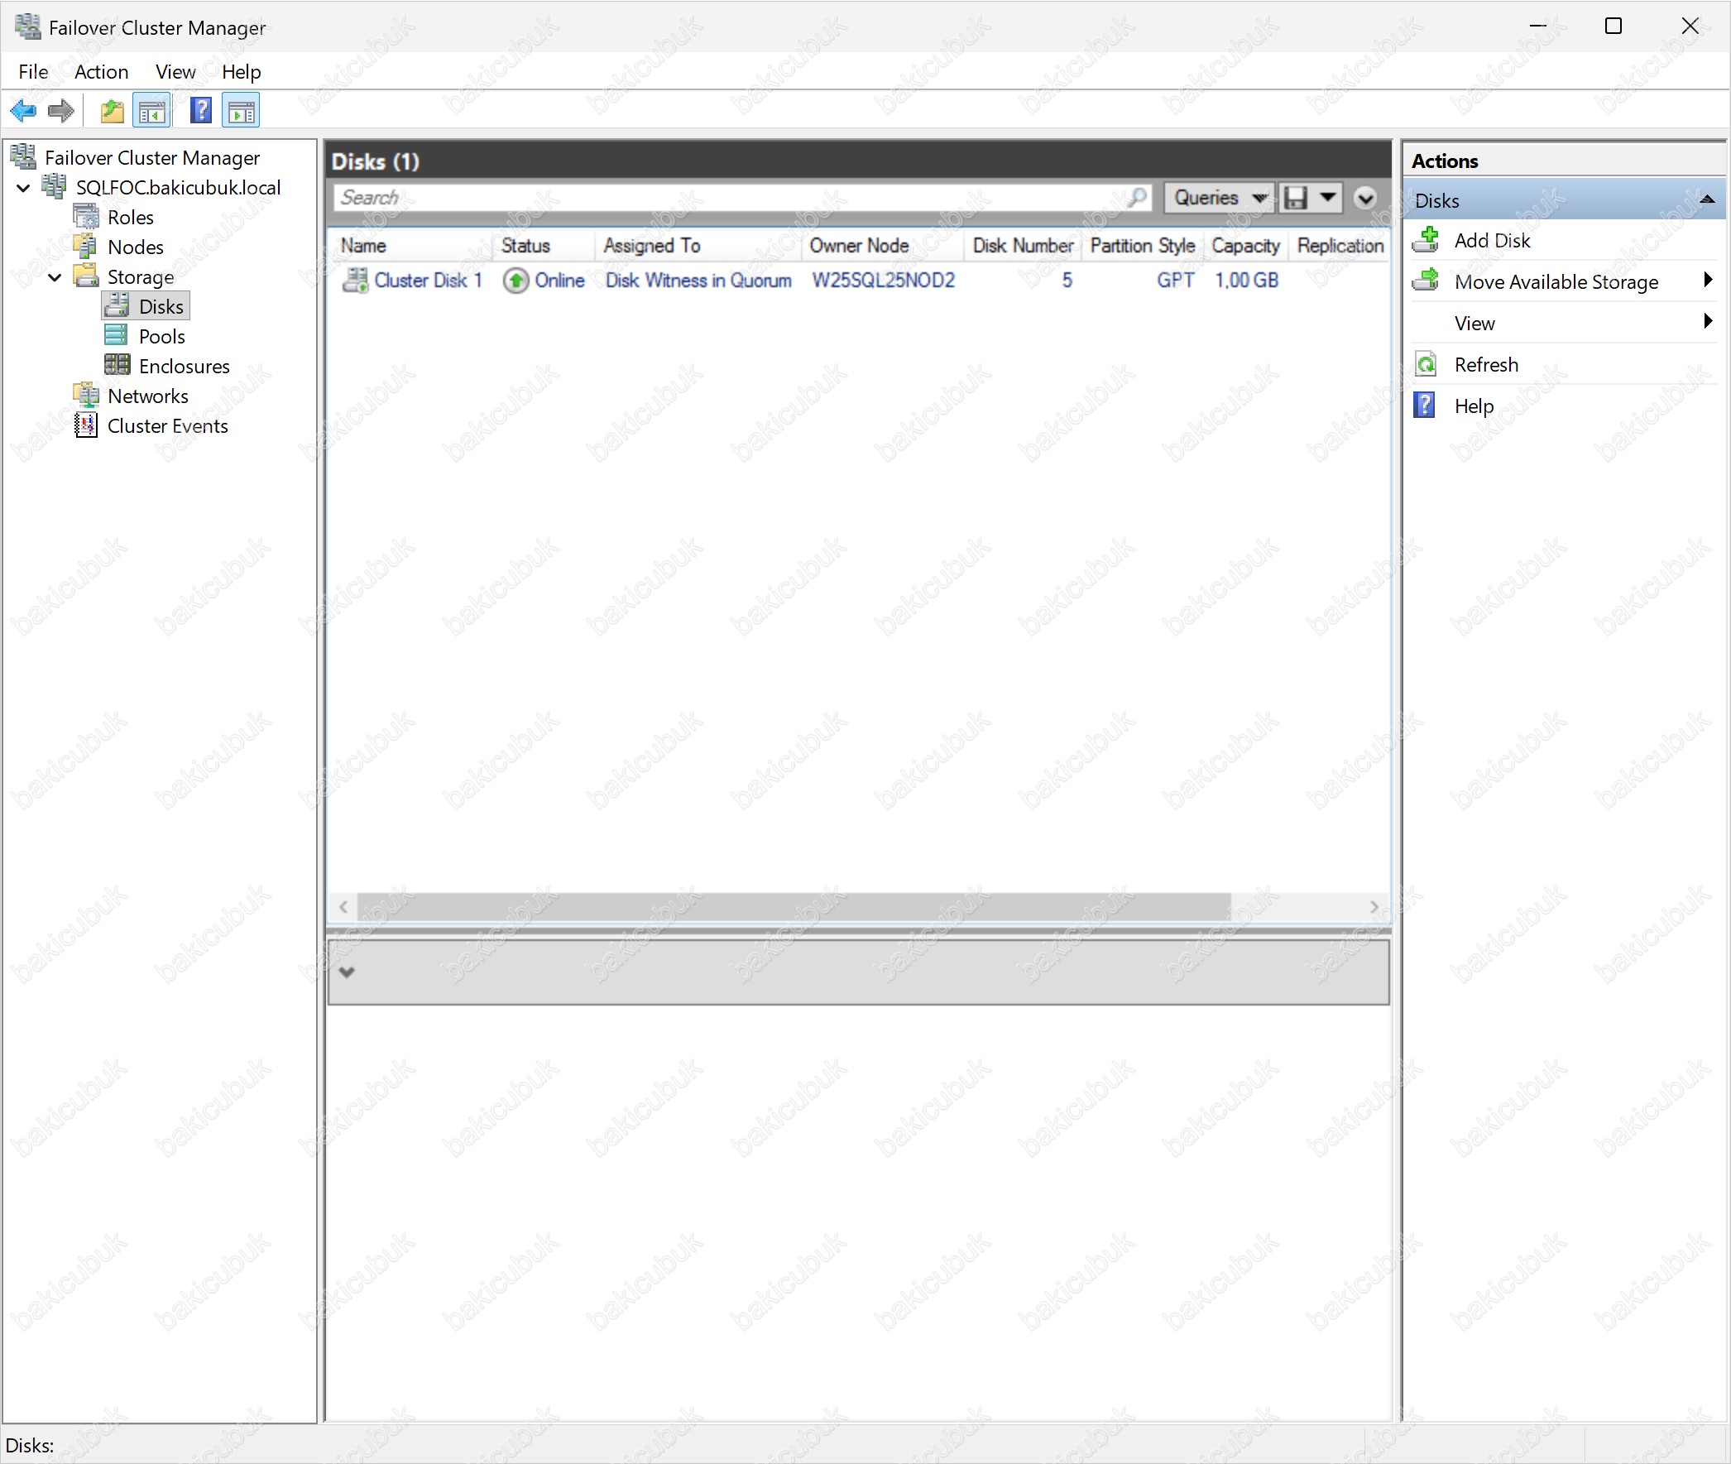Open Move Available Storage submenu
The image size is (1731, 1464).
(1556, 282)
